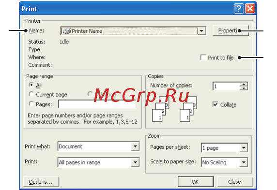This screenshot has width=277, height=190.
Task: Enable Print to file checkbox
Action: [x=203, y=58]
